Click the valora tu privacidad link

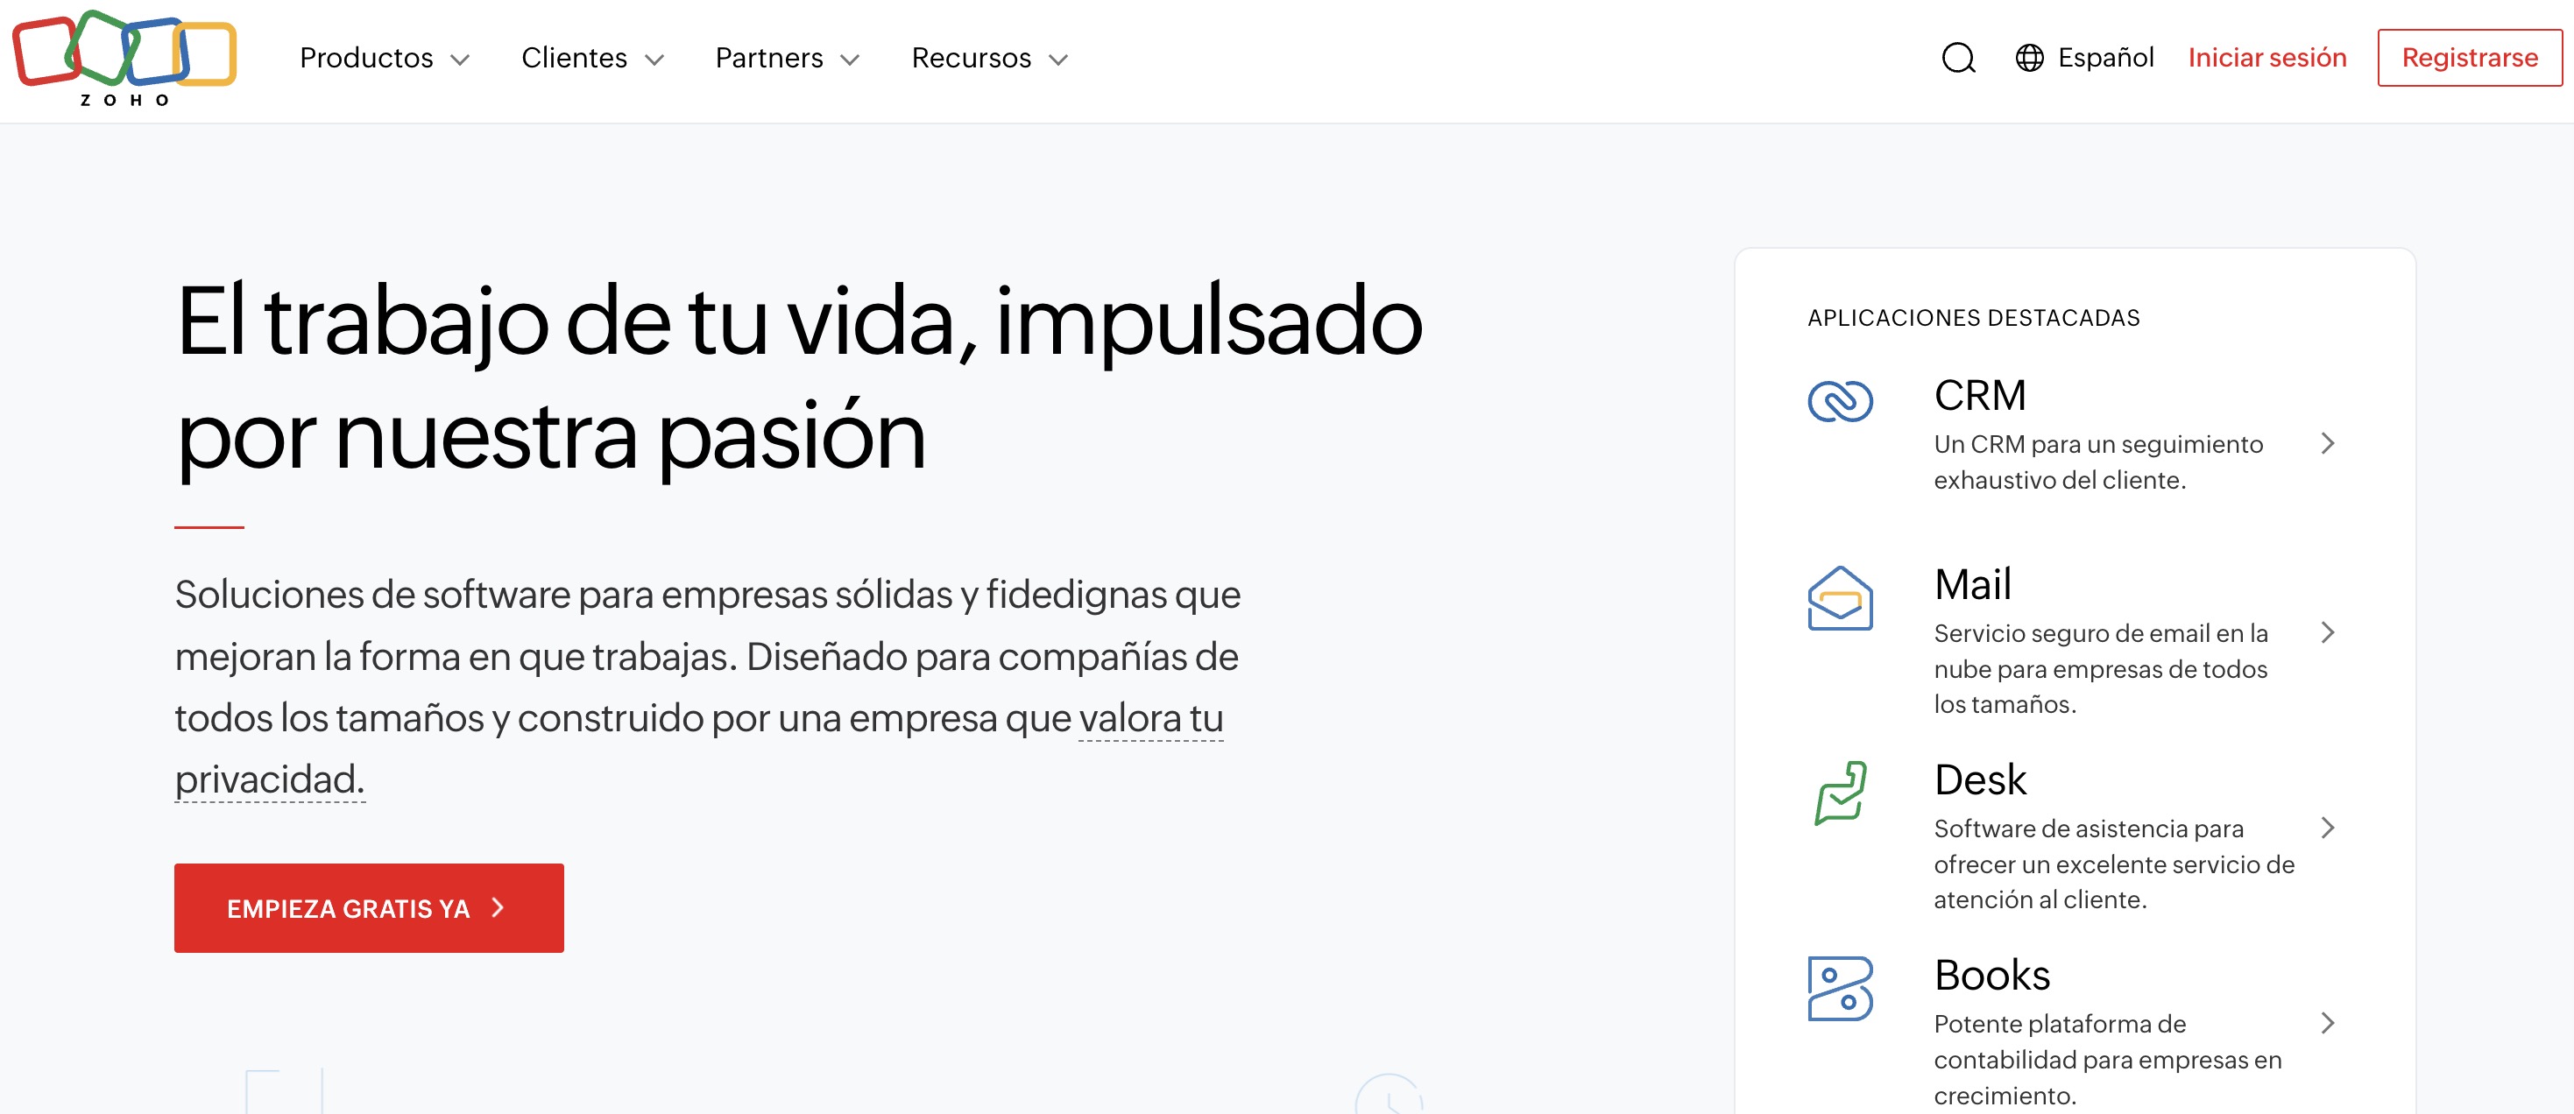pos(1149,719)
